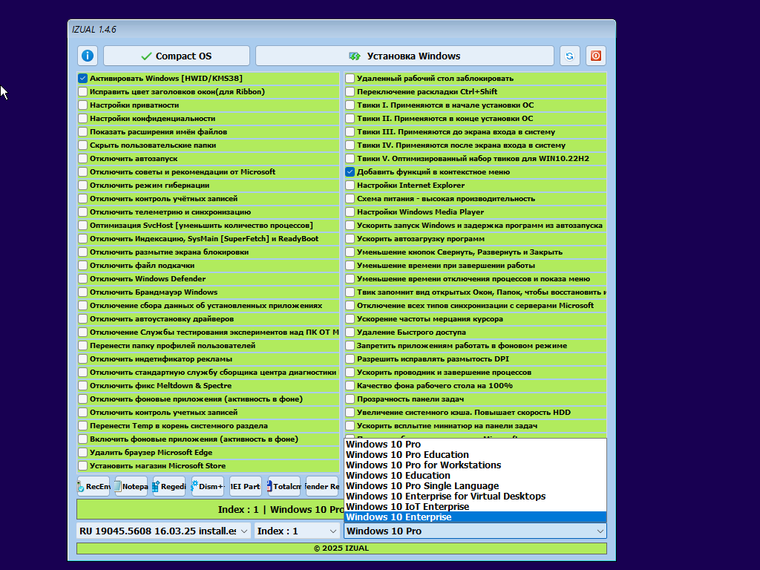The image size is (760, 570).
Task: Check Отключить телеметрию и синхронизацию
Action: click(83, 212)
